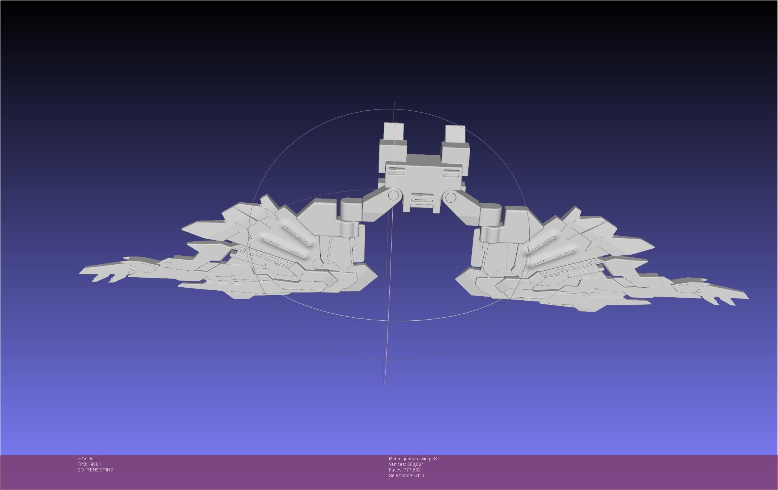778x490 pixels.
Task: Click the BO_RENDERING status label
Action: (95, 470)
